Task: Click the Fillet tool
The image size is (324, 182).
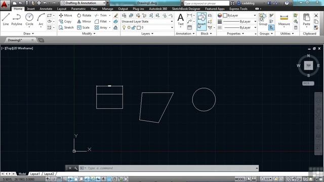Action: (101, 21)
